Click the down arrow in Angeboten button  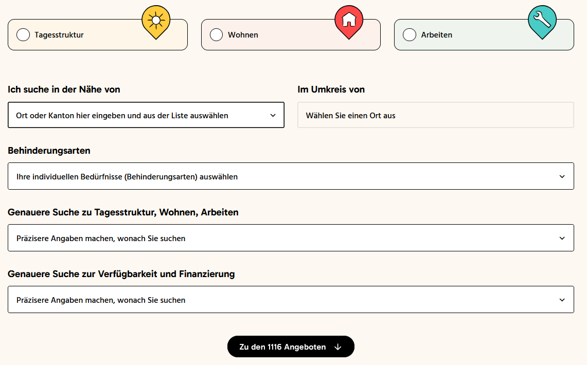tap(338, 347)
